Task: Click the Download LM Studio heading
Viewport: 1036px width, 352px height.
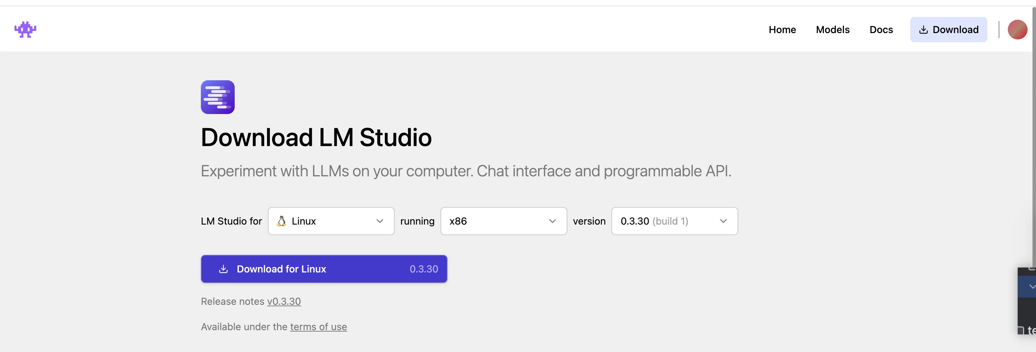Action: point(316,137)
